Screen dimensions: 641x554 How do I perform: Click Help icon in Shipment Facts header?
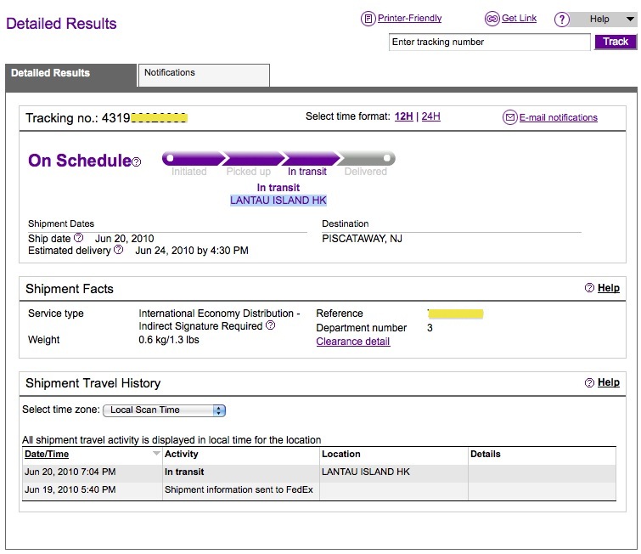pos(589,288)
